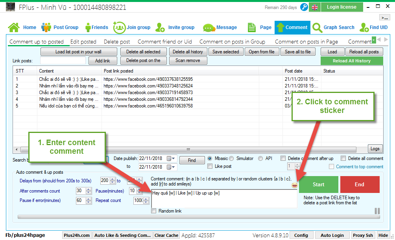Click the green Friends person icon
The width and height of the screenshot is (395, 240).
88,27
